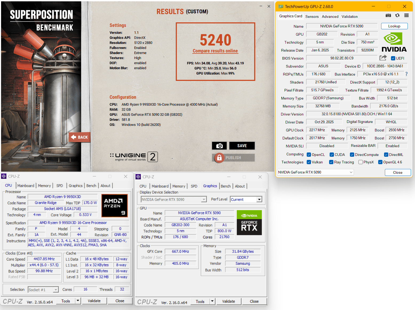Screen dimensions: 415x310
Task: Open the Bench tab in left CPU-Z
Action: coord(91,186)
